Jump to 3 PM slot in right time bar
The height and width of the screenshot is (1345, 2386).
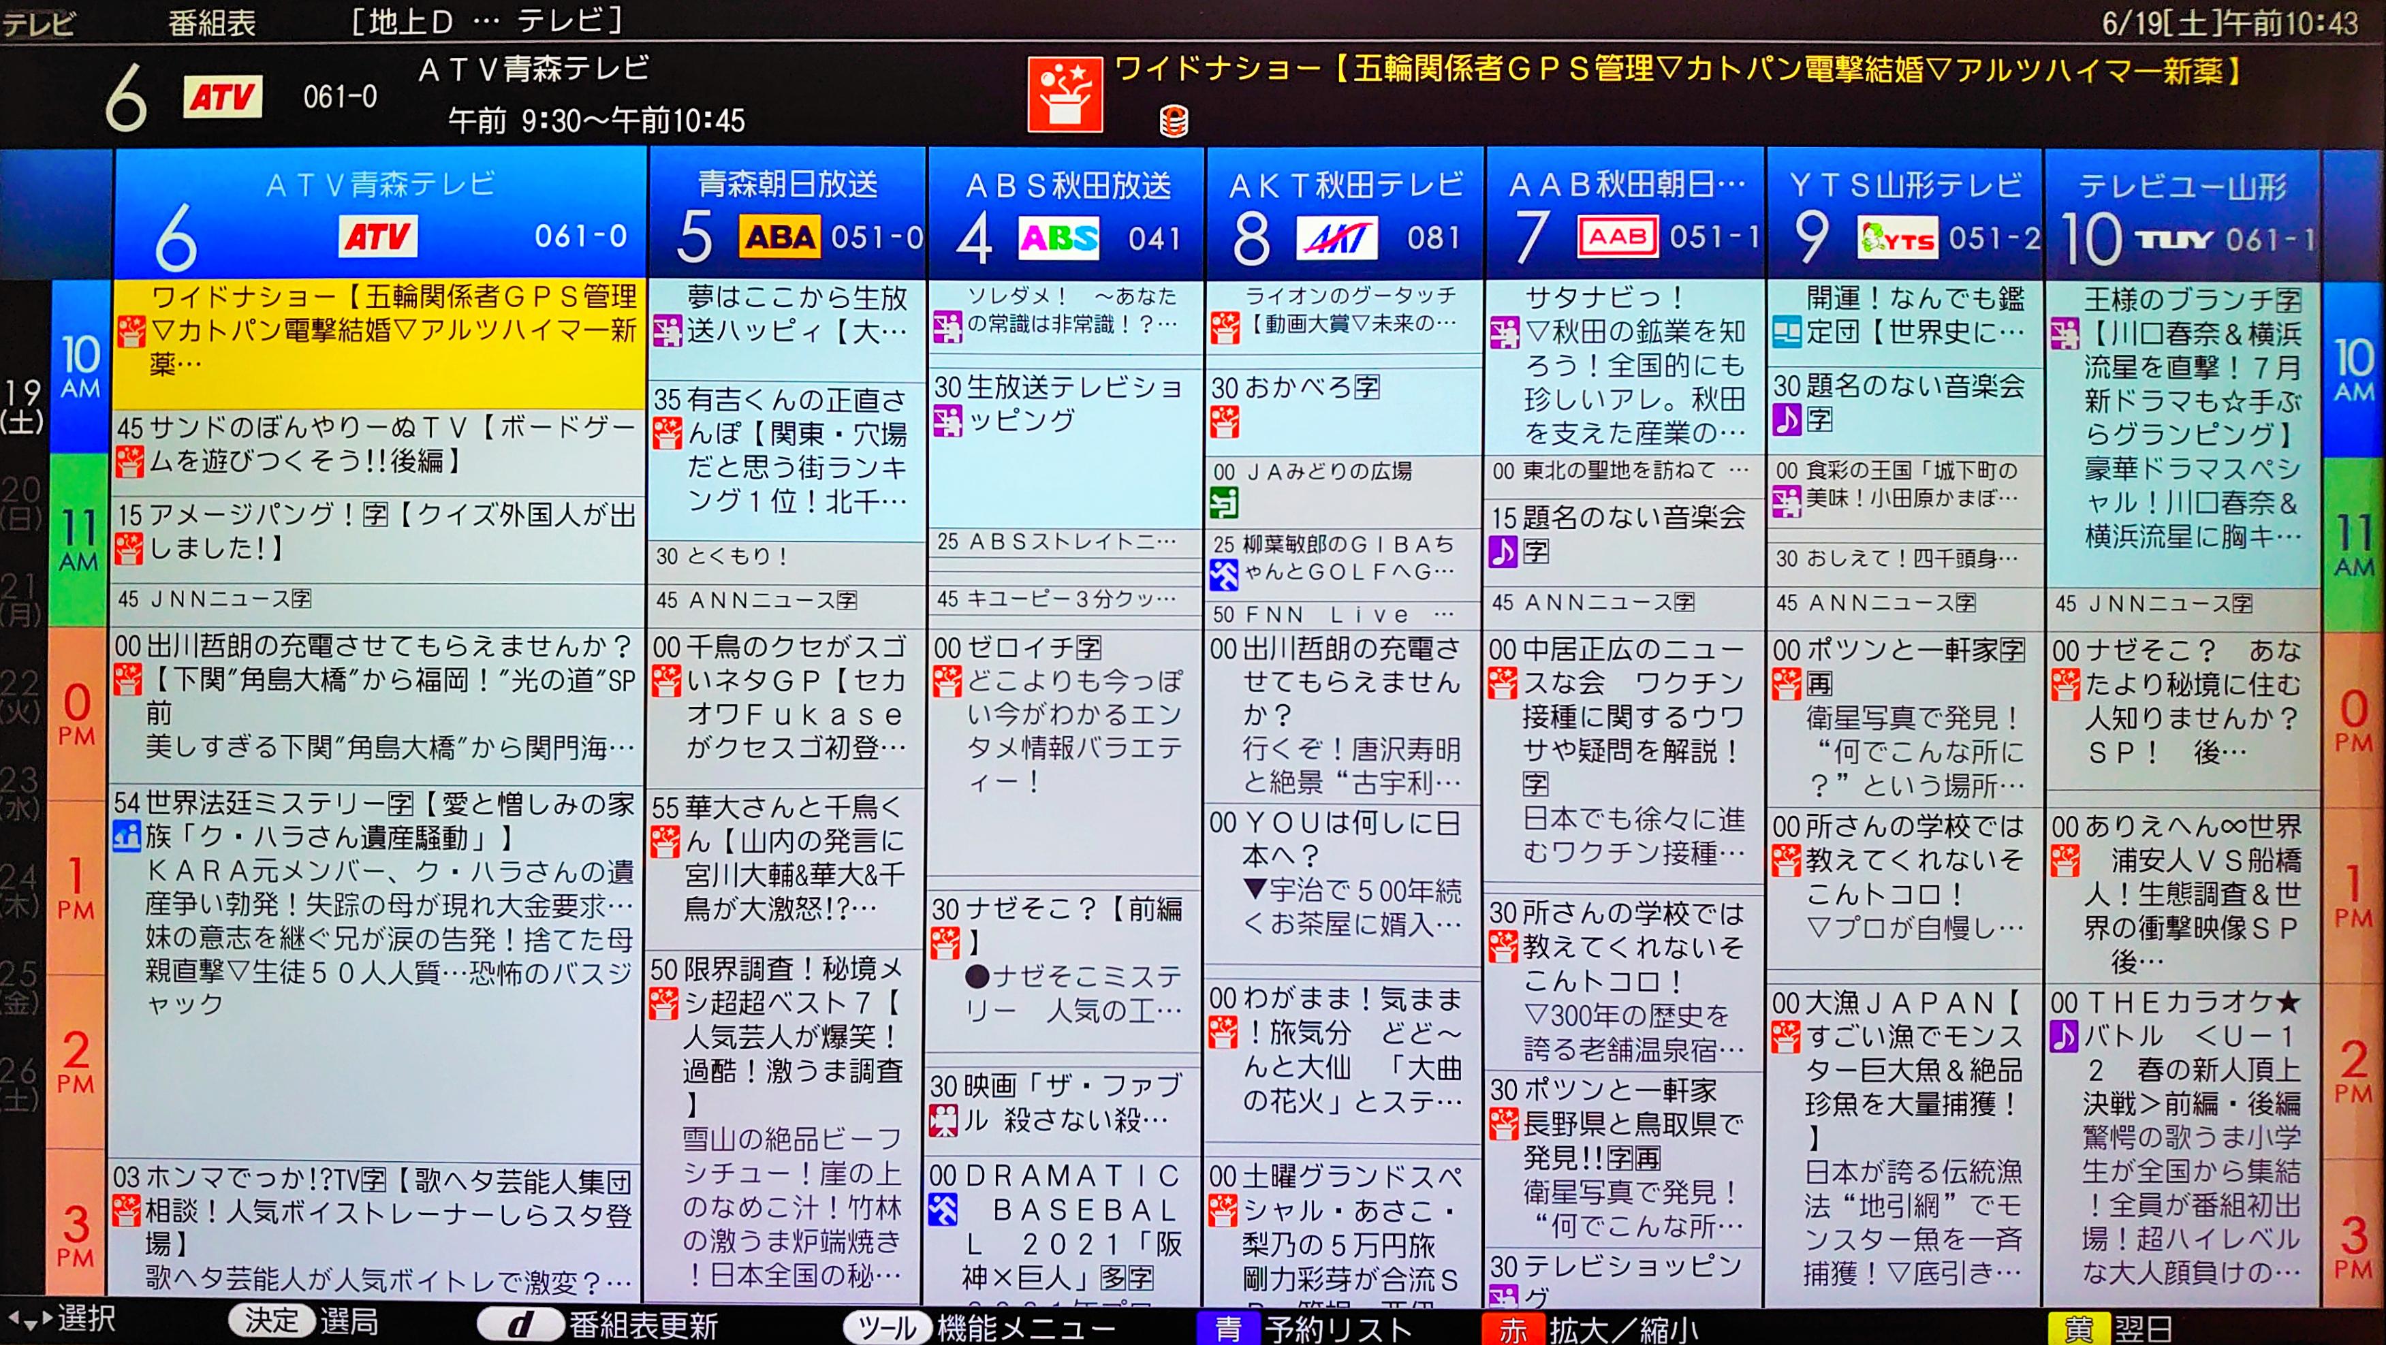click(x=2355, y=1247)
